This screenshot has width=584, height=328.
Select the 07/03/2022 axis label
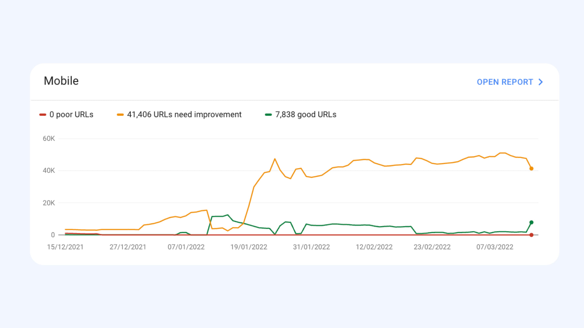point(495,247)
